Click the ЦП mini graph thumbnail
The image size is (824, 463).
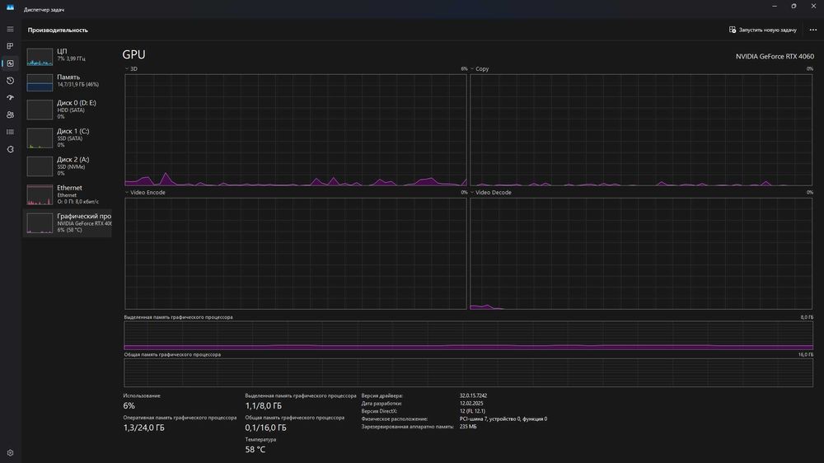[x=40, y=57]
